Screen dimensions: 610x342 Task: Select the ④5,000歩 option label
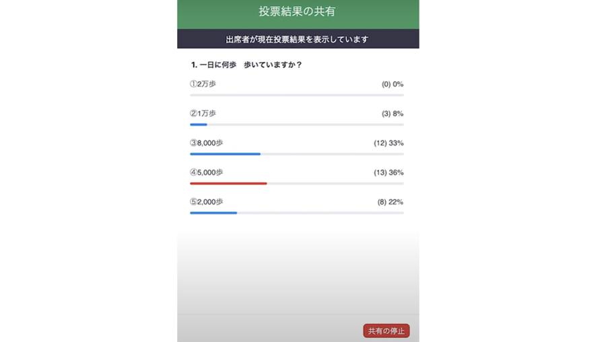[x=206, y=173]
